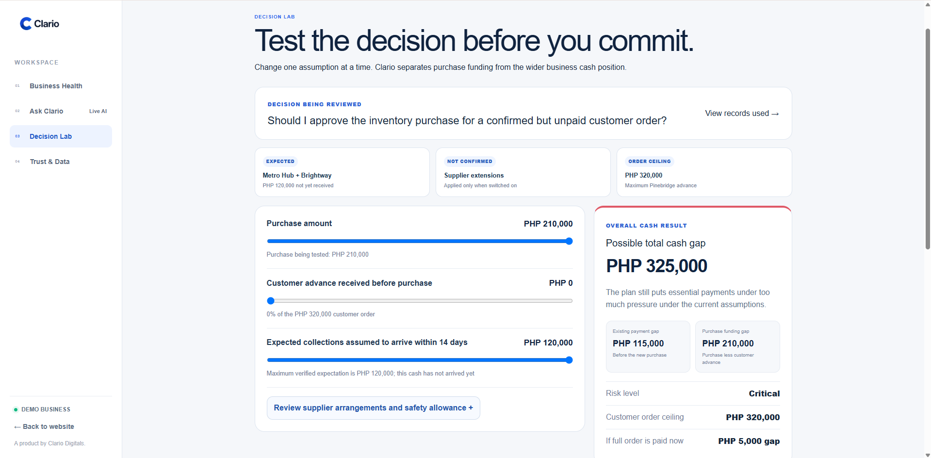Click the Expected collections slider handle
931x458 pixels.
pos(569,360)
